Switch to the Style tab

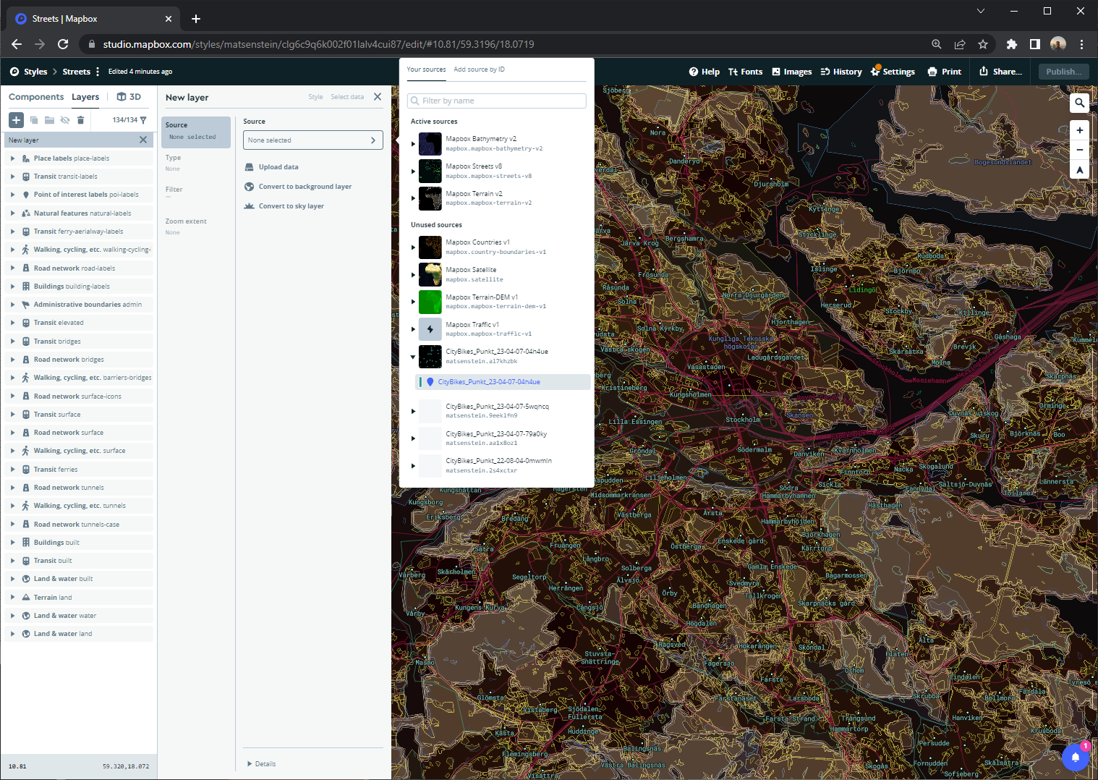[315, 97]
